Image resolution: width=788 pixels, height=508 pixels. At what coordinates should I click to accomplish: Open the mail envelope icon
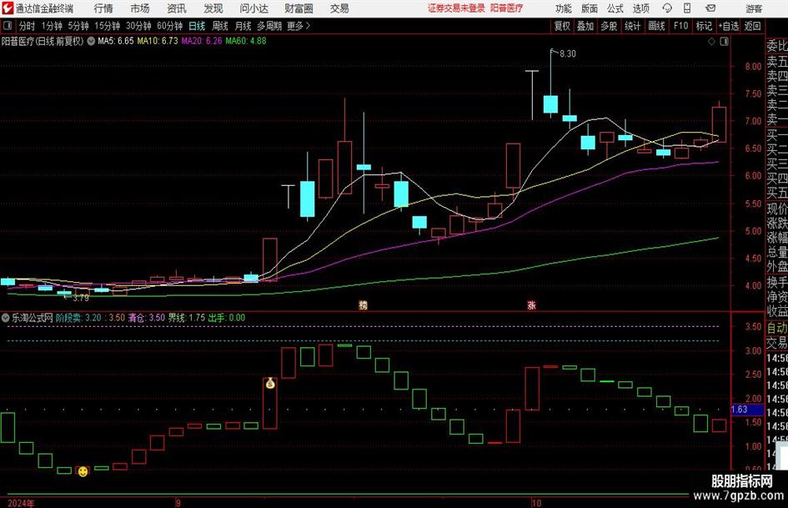(710, 8)
